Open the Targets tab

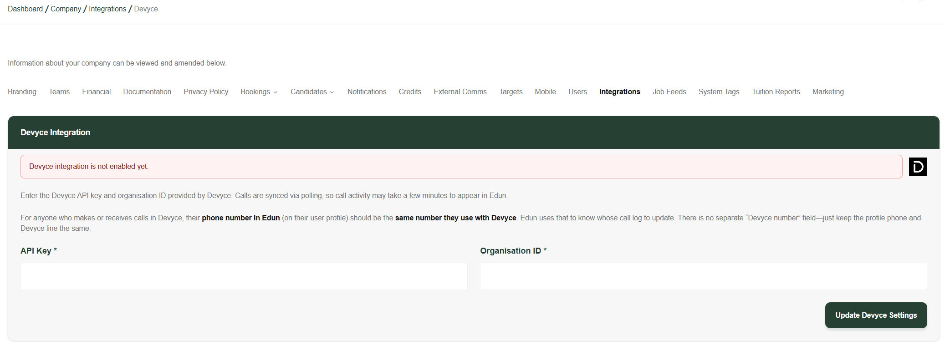(x=511, y=92)
